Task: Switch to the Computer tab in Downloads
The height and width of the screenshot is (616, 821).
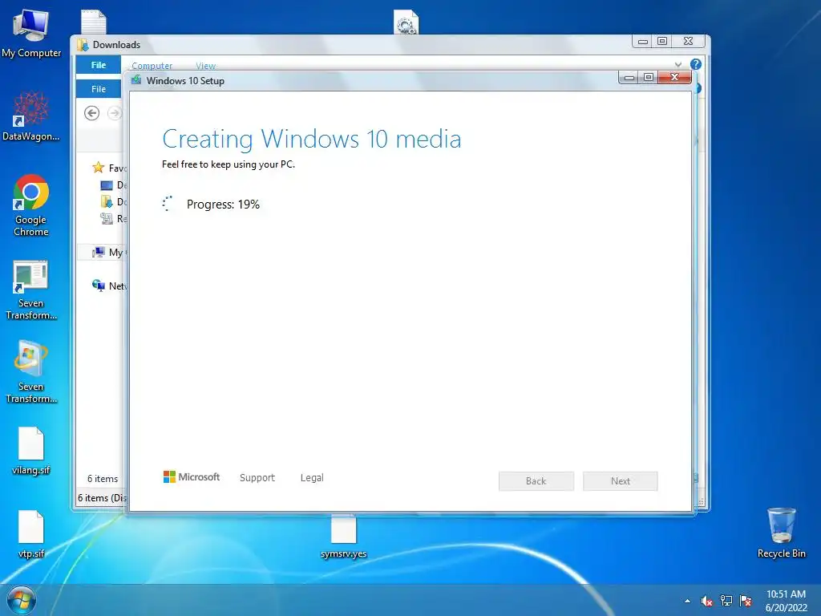Action: [x=152, y=66]
